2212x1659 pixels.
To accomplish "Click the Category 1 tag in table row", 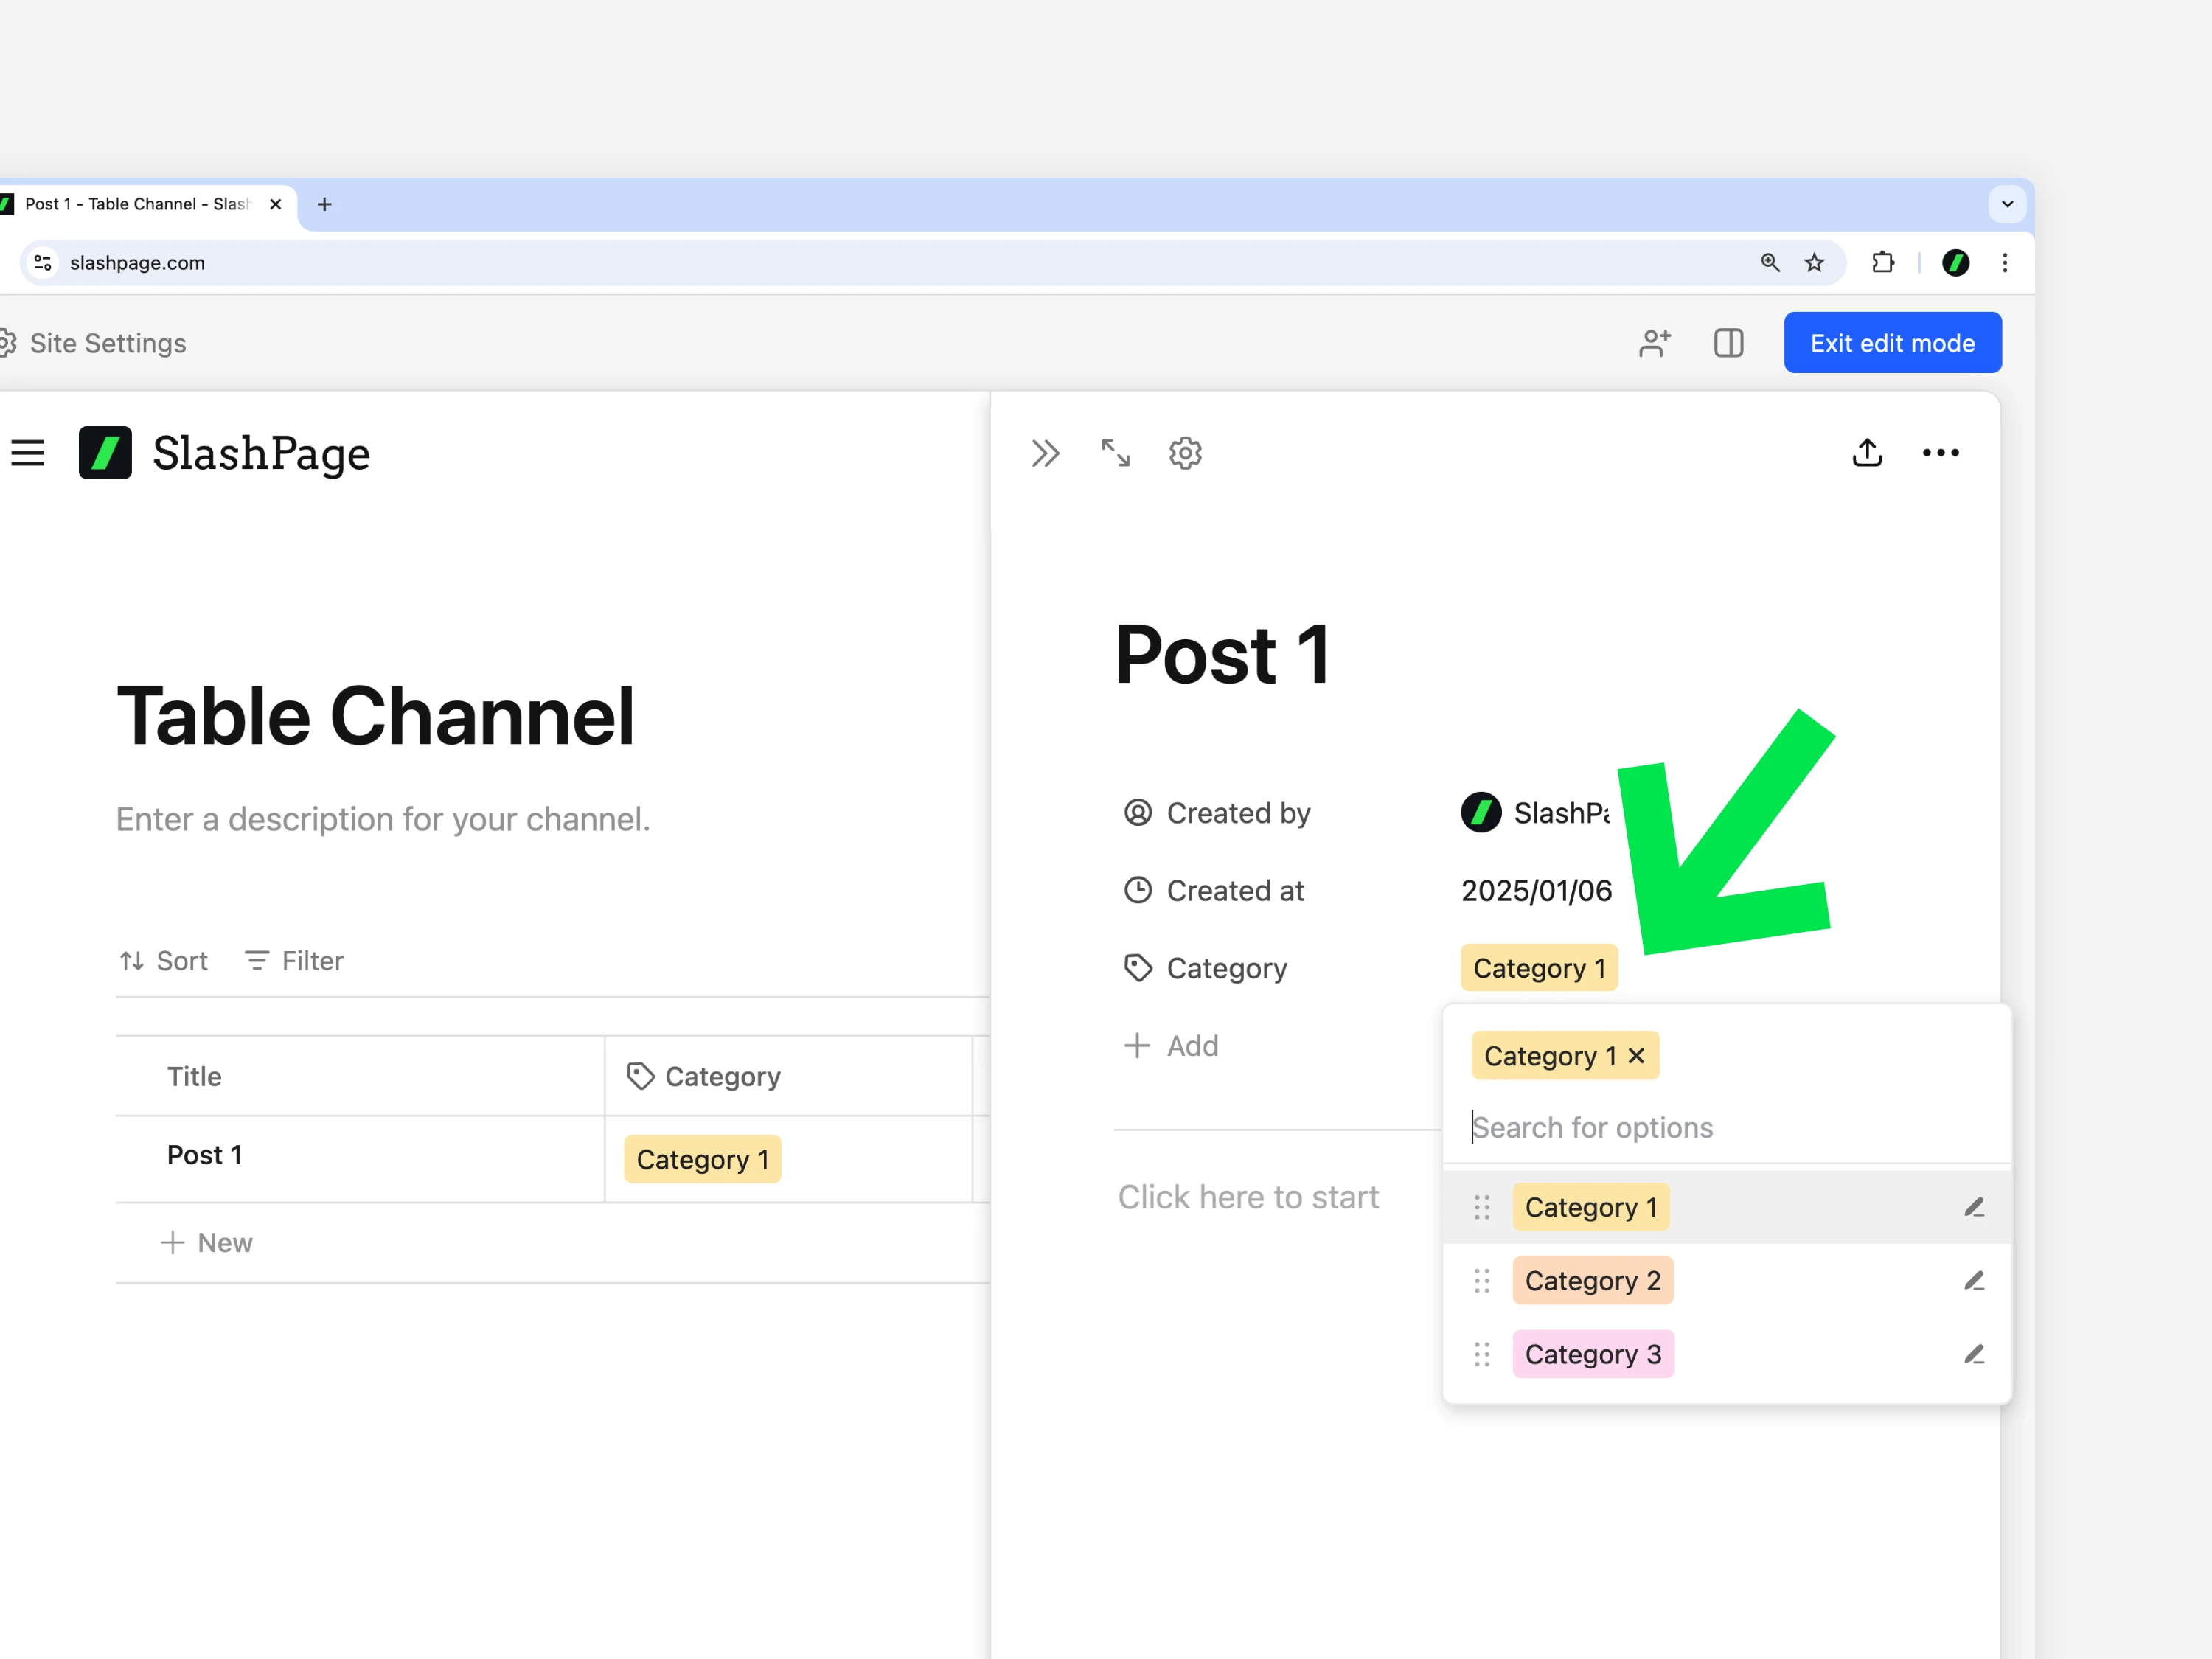I will (x=702, y=1159).
